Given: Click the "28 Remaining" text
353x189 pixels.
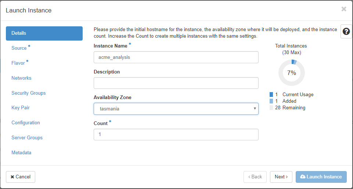Looking at the screenshot, I should pos(290,108).
